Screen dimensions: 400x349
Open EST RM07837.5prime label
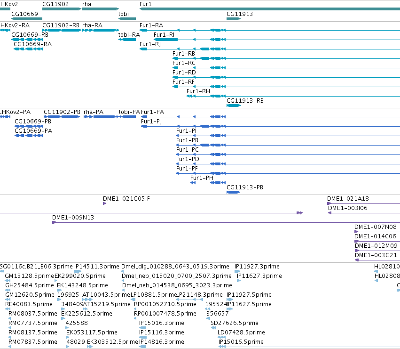pos(33,342)
